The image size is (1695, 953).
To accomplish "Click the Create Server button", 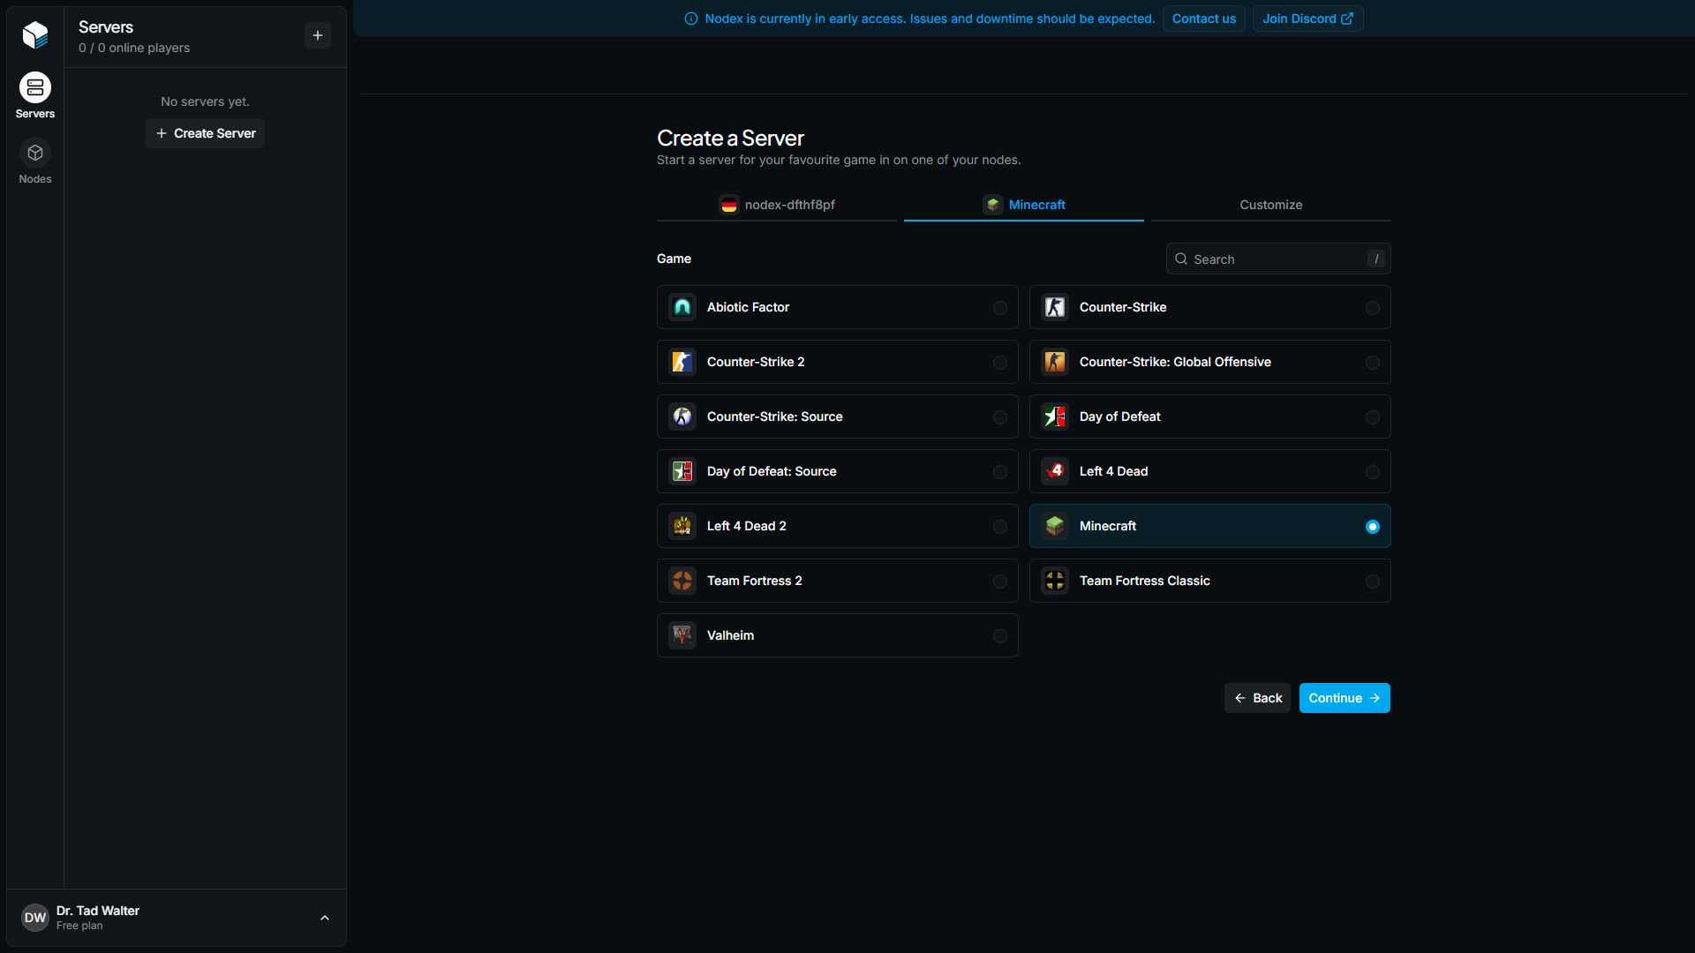I will point(205,133).
